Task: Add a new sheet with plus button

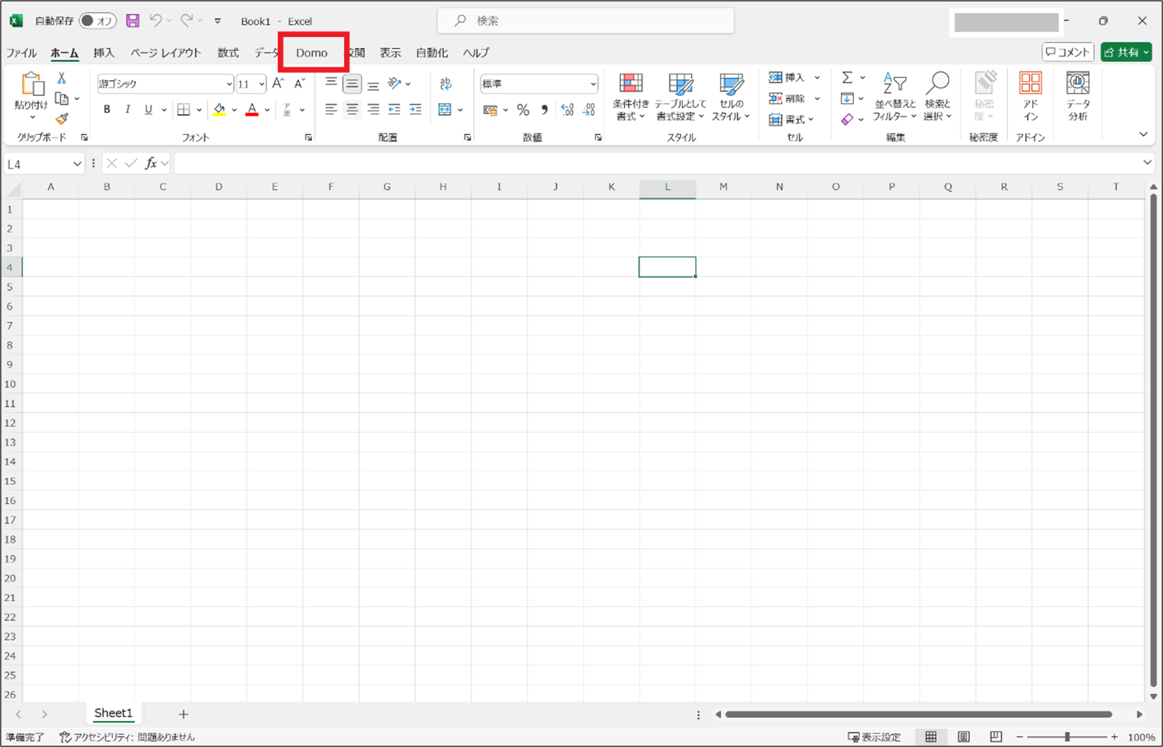Action: [183, 714]
